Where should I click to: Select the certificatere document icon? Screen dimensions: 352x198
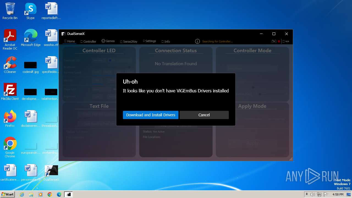pyautogui.click(x=10, y=173)
